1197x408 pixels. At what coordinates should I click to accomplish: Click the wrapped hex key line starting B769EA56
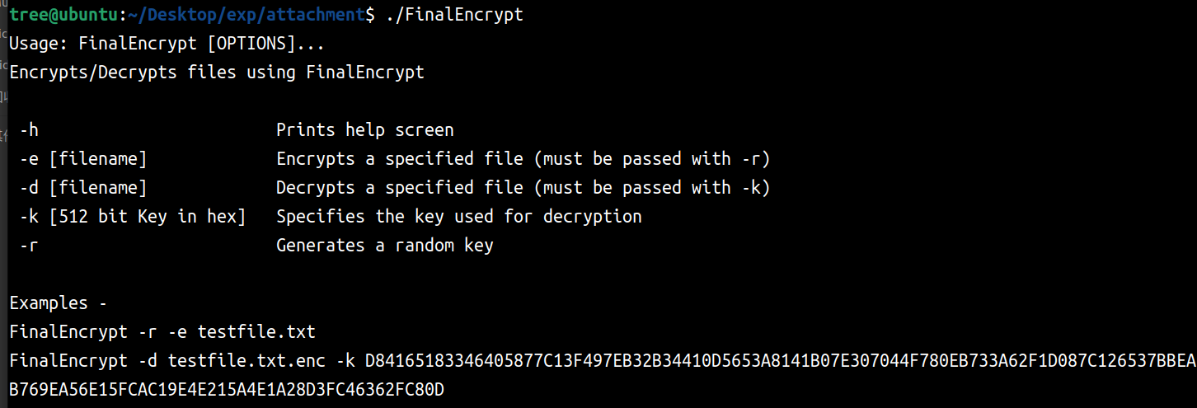(x=227, y=390)
